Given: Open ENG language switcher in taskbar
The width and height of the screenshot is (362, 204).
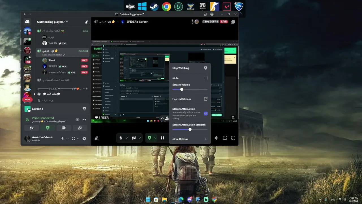Looking at the screenshot, I should point(333,199).
